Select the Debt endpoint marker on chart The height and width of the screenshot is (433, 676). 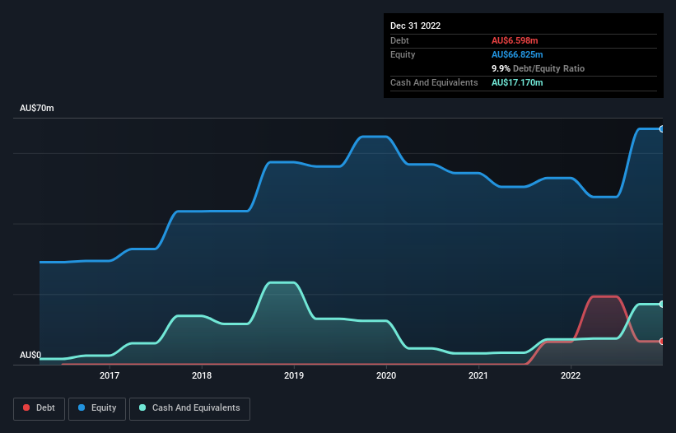[662, 342]
